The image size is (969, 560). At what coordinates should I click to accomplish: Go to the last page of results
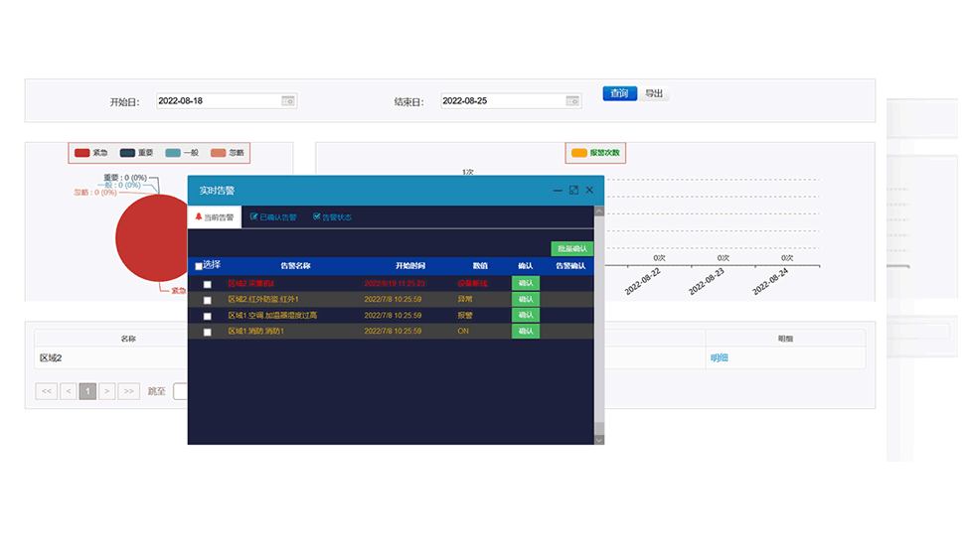point(128,391)
